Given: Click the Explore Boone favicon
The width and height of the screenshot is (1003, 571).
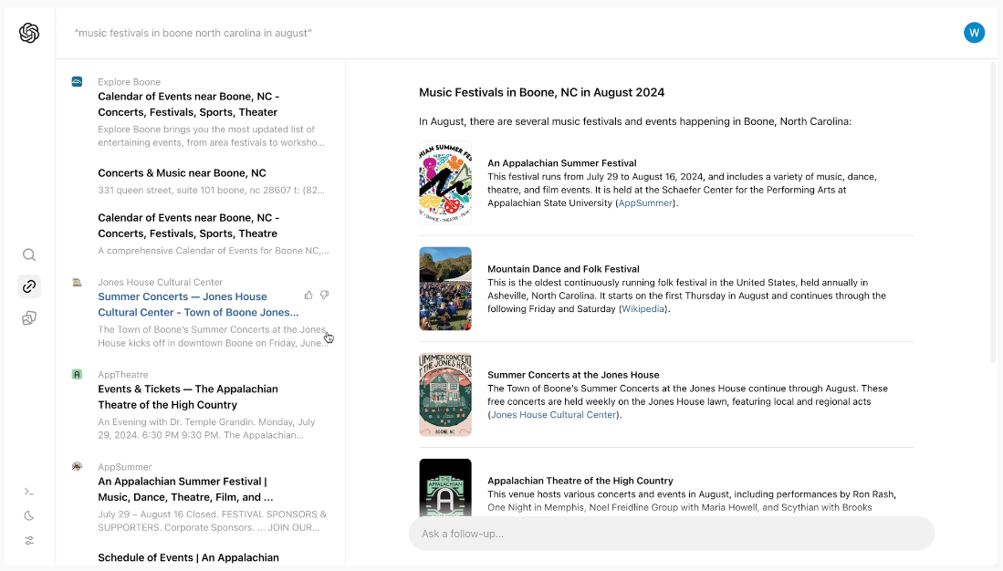Looking at the screenshot, I should (x=77, y=82).
